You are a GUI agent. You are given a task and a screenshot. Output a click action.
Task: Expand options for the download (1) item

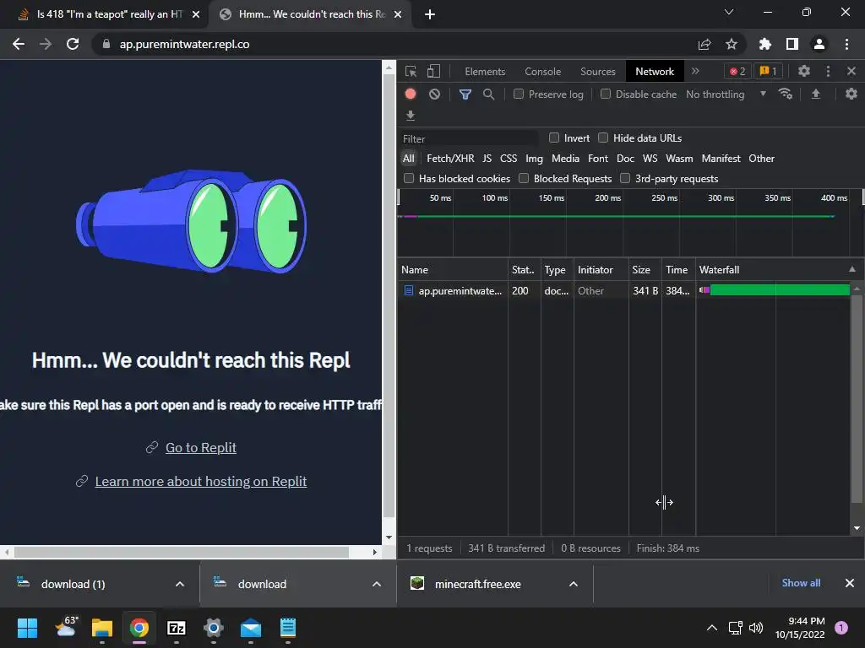coord(180,584)
